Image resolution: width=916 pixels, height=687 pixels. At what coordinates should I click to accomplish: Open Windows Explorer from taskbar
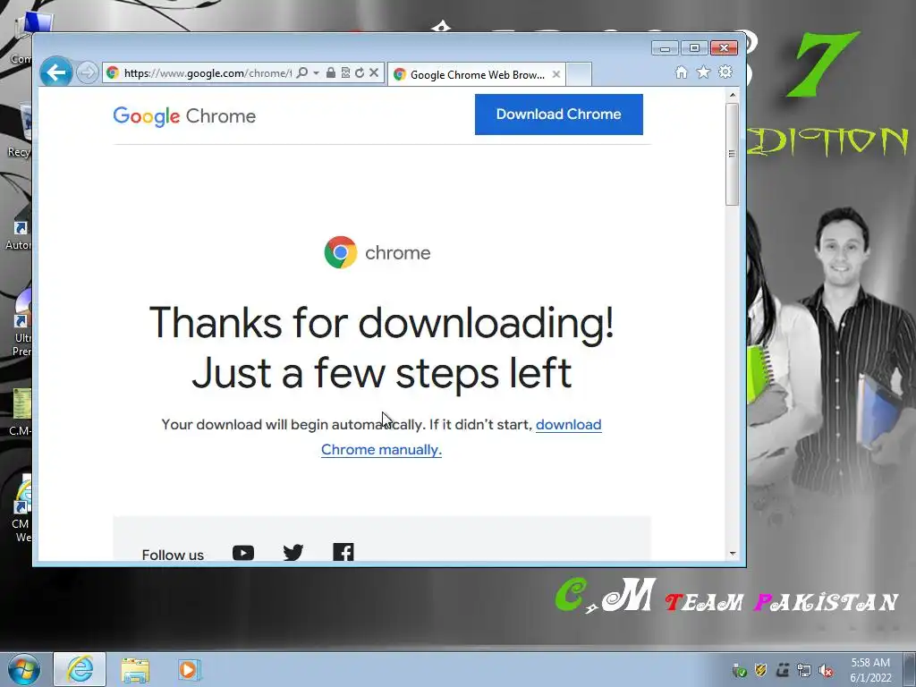tap(135, 670)
